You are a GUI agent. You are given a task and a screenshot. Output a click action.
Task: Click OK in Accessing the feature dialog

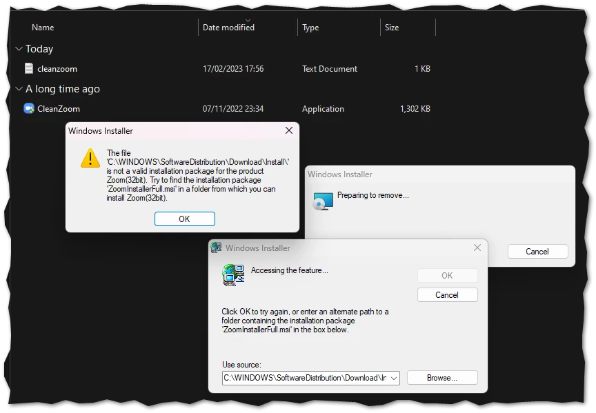448,276
